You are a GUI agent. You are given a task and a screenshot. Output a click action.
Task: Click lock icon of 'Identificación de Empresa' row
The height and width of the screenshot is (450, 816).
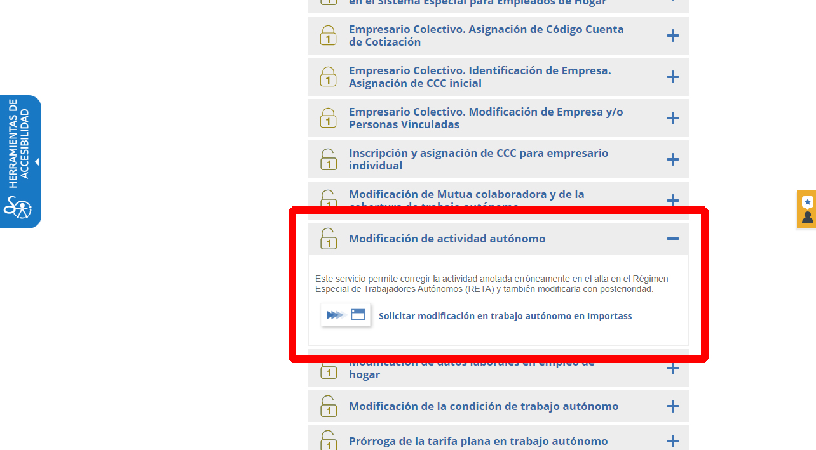point(328,77)
